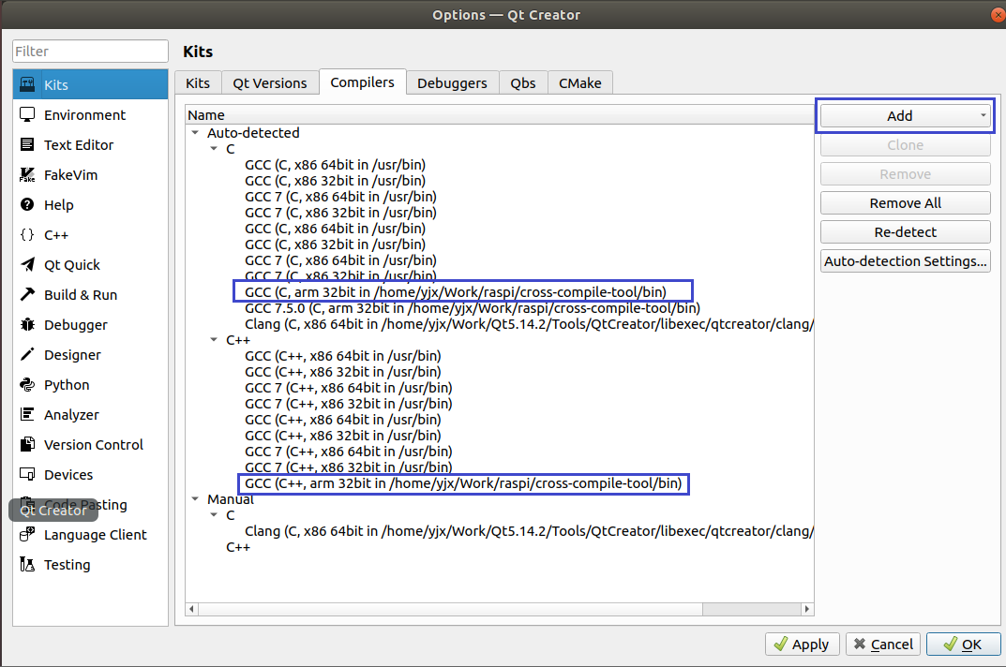Viewport: 1006px width, 667px height.
Task: Open the Build & Run hammer icon
Action: [27, 294]
